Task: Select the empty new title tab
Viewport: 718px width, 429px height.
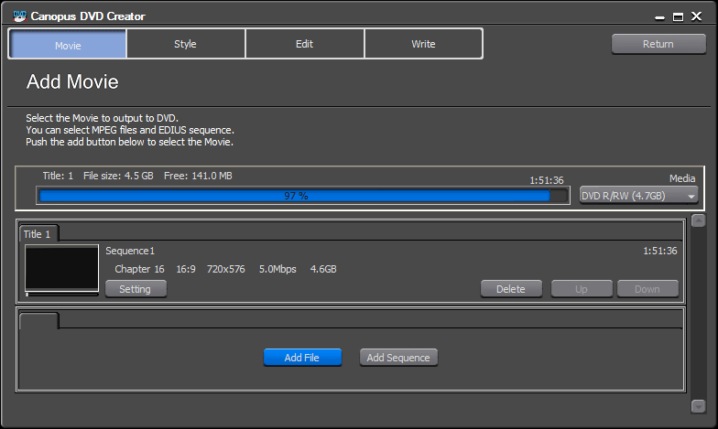Action: 38,320
